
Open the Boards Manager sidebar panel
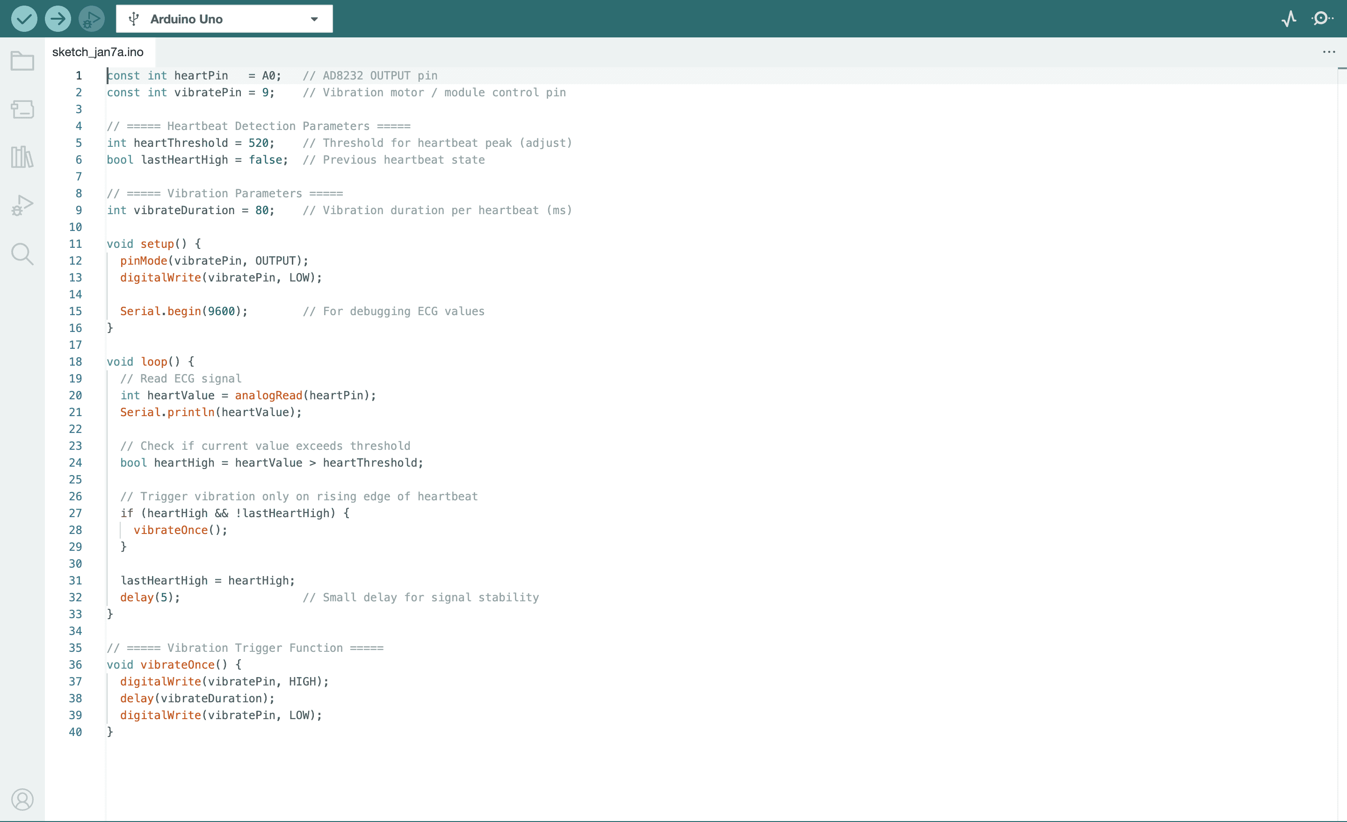(x=22, y=109)
